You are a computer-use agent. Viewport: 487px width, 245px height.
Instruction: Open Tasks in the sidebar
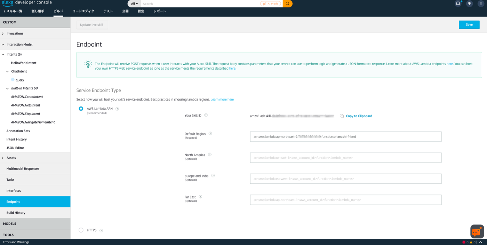click(35, 180)
